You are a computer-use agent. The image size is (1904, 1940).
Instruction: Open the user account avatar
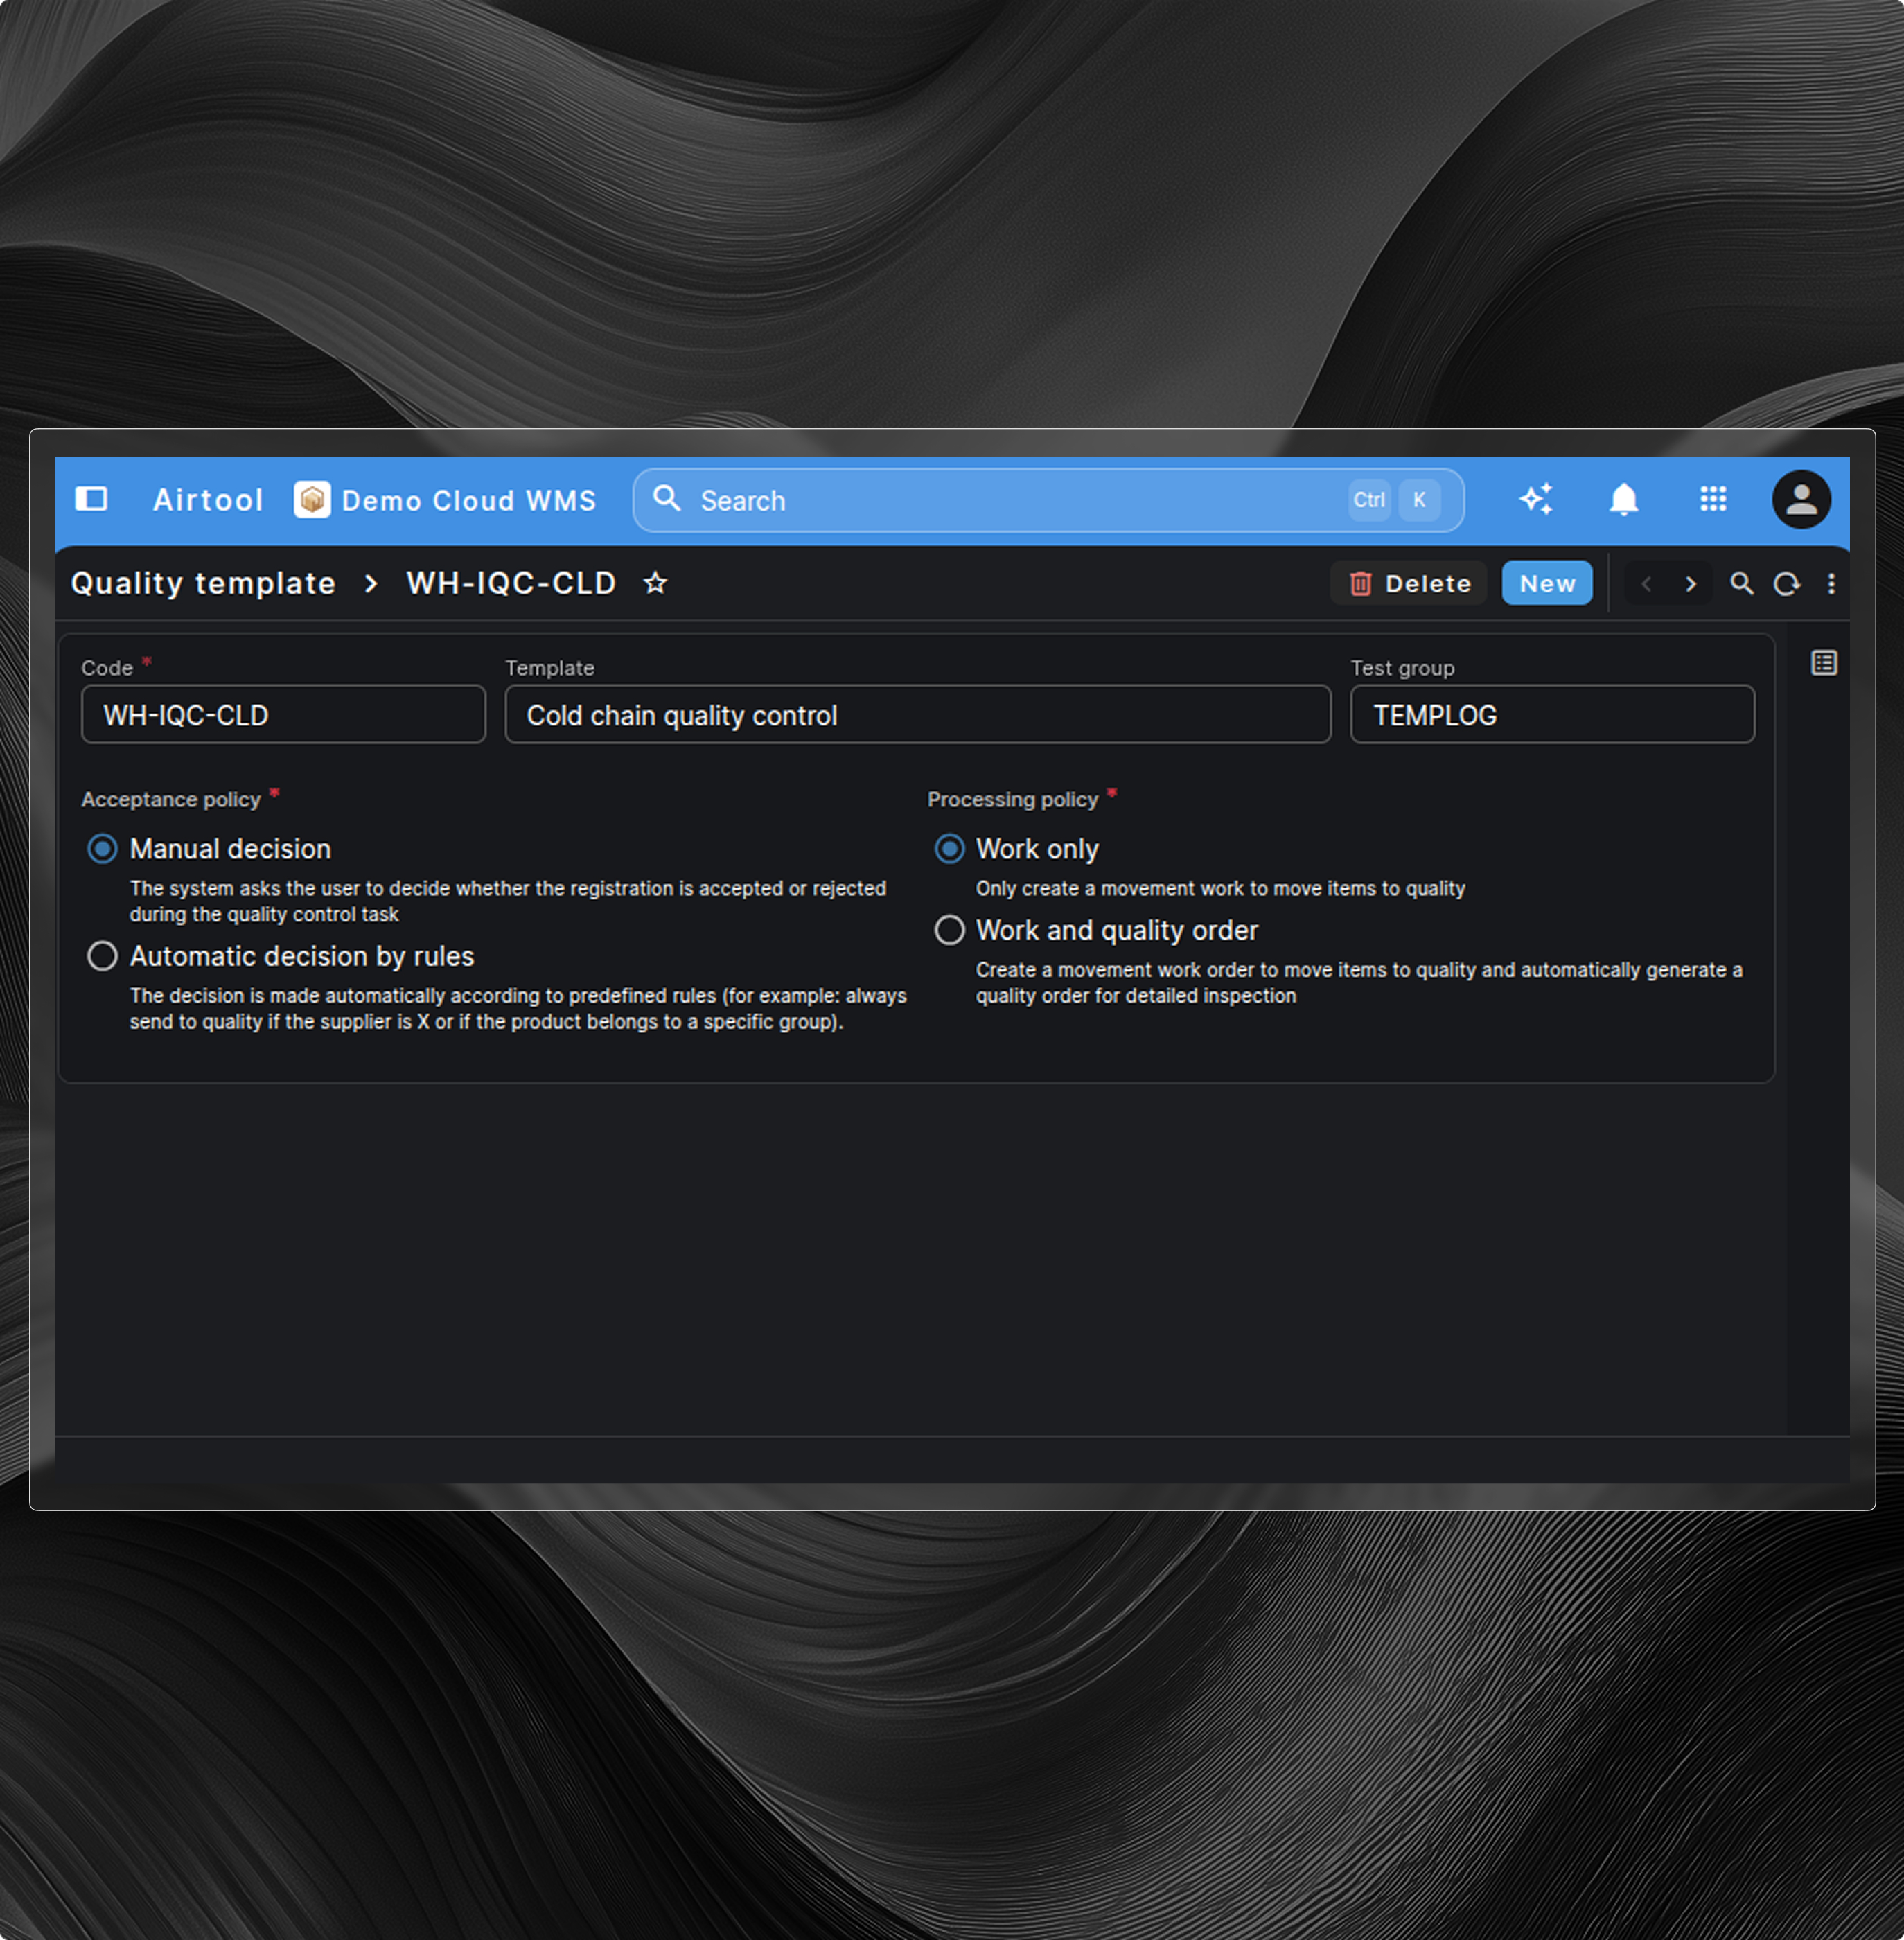tap(1800, 499)
